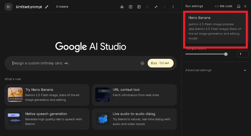Click the Run button
This screenshot has width=251, height=136.
click(x=161, y=63)
